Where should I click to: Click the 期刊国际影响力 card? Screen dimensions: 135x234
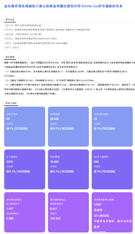click(x=68, y=212)
